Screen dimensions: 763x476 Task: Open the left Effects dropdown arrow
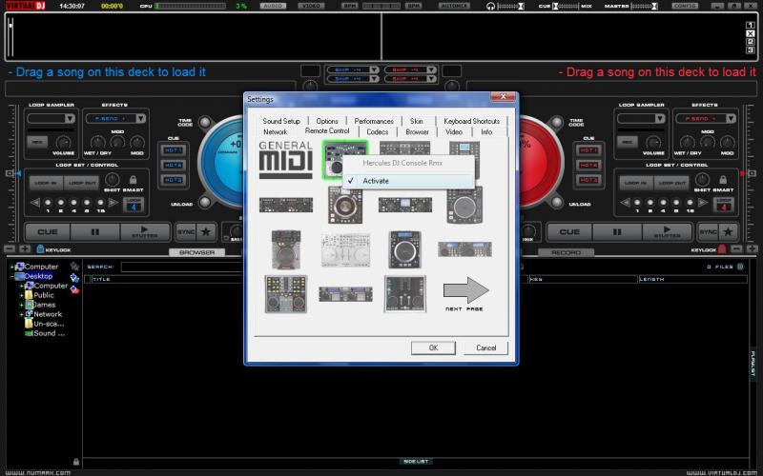(x=140, y=118)
